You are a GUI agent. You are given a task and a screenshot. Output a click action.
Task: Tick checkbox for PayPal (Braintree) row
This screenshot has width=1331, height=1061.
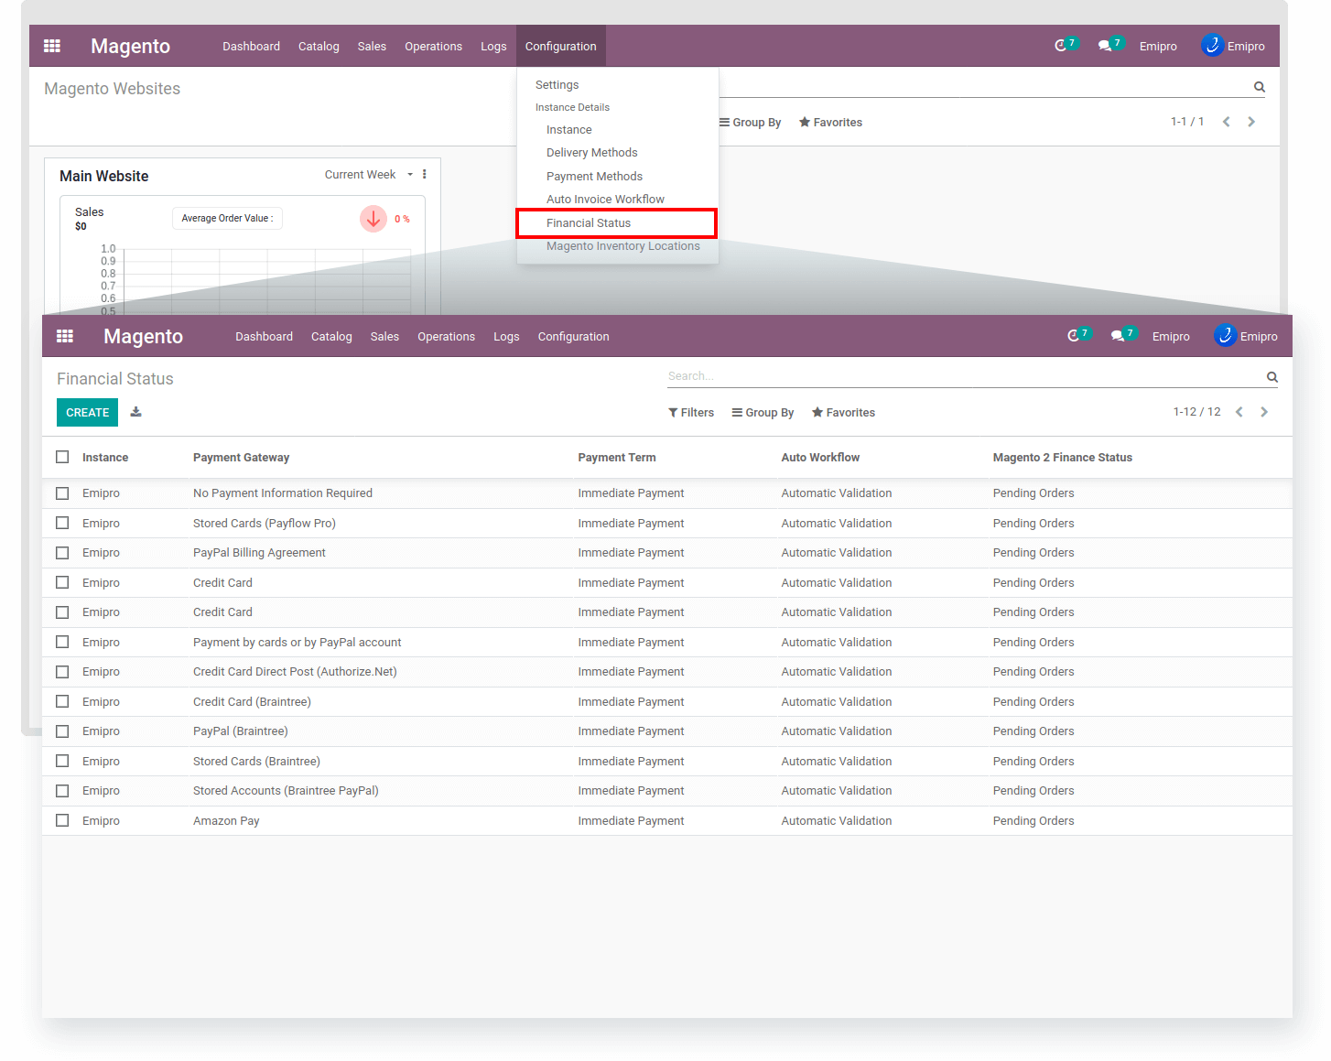[x=62, y=731]
